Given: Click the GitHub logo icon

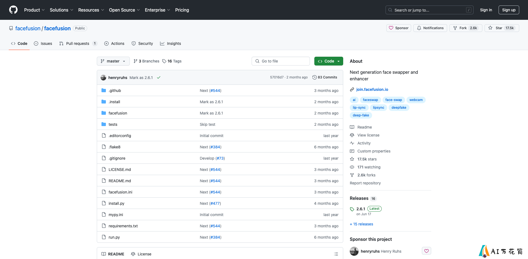Looking at the screenshot, I should pyautogui.click(x=13, y=10).
